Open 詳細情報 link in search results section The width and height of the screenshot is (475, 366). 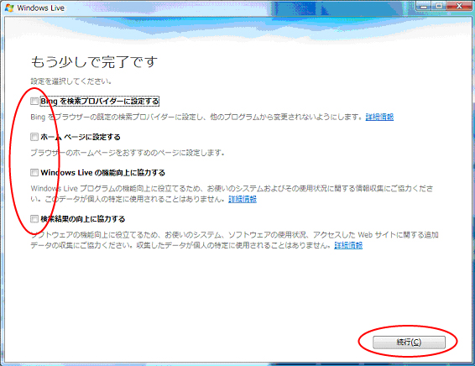point(348,245)
